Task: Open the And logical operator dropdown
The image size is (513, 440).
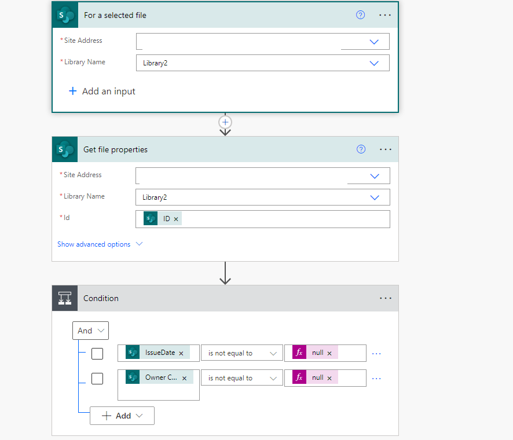Action: (91, 331)
